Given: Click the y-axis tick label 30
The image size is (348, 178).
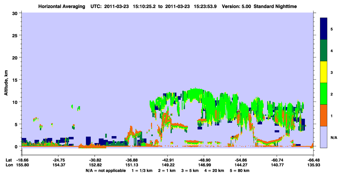Looking at the screenshot, I should click(16, 13).
